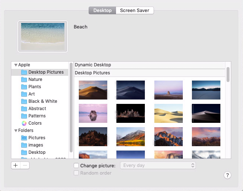Open the Patterns folder icon
The width and height of the screenshot is (243, 191).
pyautogui.click(x=24, y=116)
